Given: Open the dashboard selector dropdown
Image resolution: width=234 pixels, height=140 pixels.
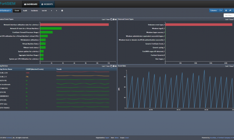Looking at the screenshot, I should [x=6, y=10].
